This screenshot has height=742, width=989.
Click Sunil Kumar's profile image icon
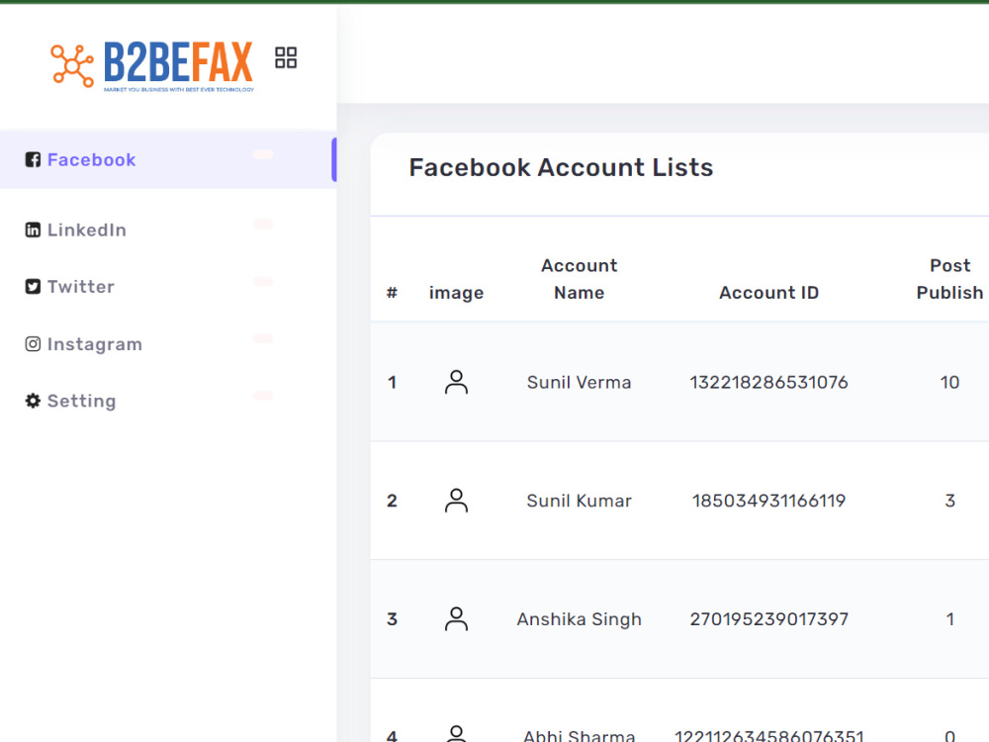coord(456,501)
